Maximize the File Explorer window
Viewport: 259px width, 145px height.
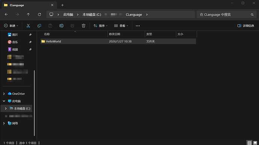point(243,3)
